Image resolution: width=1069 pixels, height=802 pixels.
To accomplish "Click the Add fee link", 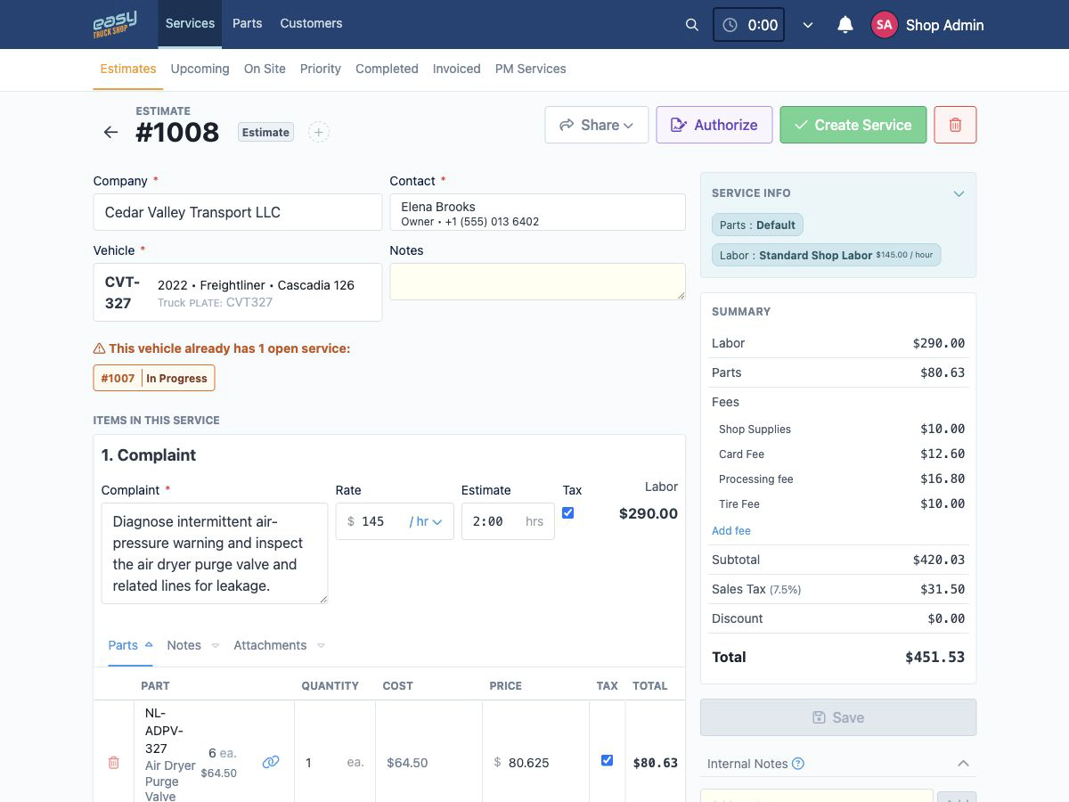I will (x=730, y=530).
